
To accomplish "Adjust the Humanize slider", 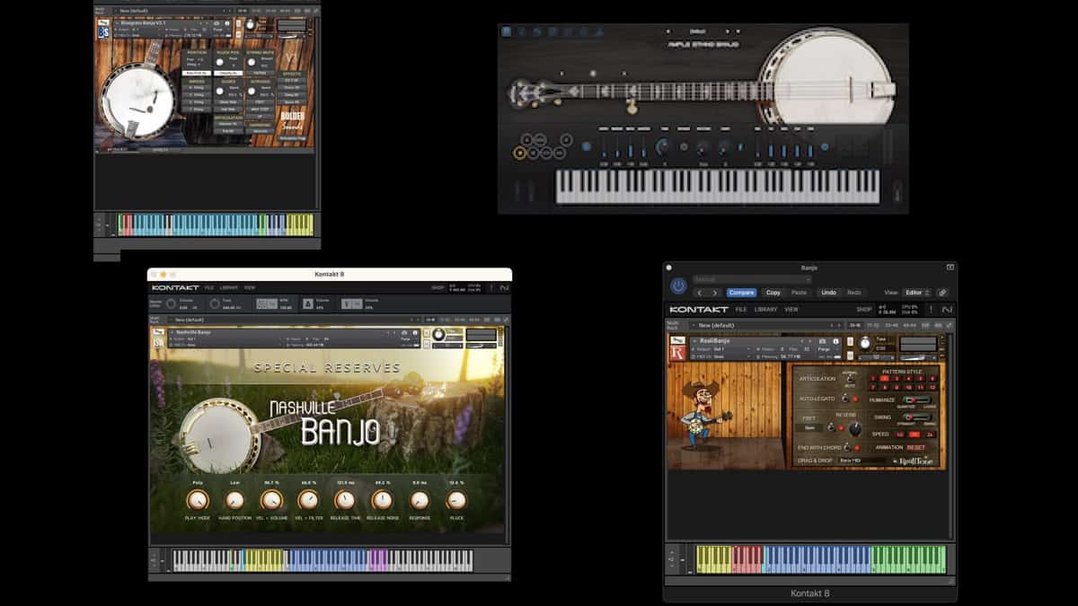I will (919, 400).
